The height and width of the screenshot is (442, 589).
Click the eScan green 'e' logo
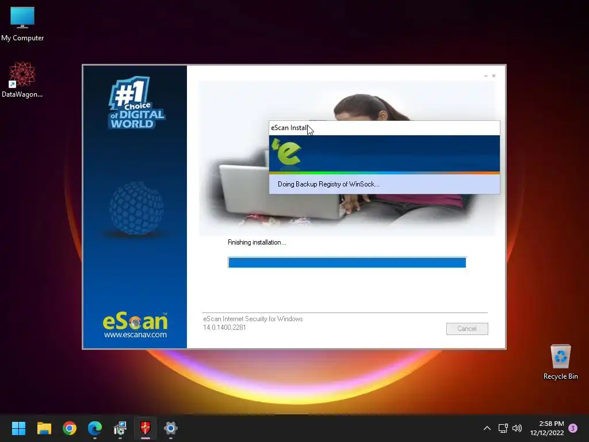tap(286, 153)
